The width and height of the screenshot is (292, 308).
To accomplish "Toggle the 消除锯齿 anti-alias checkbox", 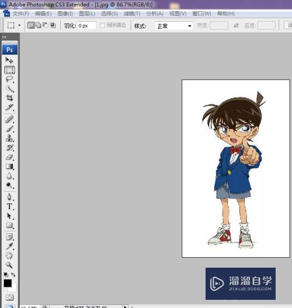I will 102,26.
